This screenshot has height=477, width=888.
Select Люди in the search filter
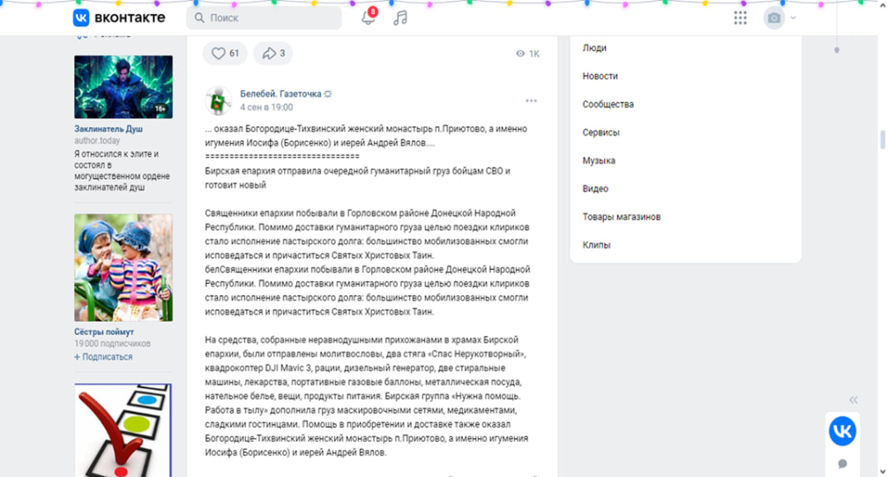594,48
